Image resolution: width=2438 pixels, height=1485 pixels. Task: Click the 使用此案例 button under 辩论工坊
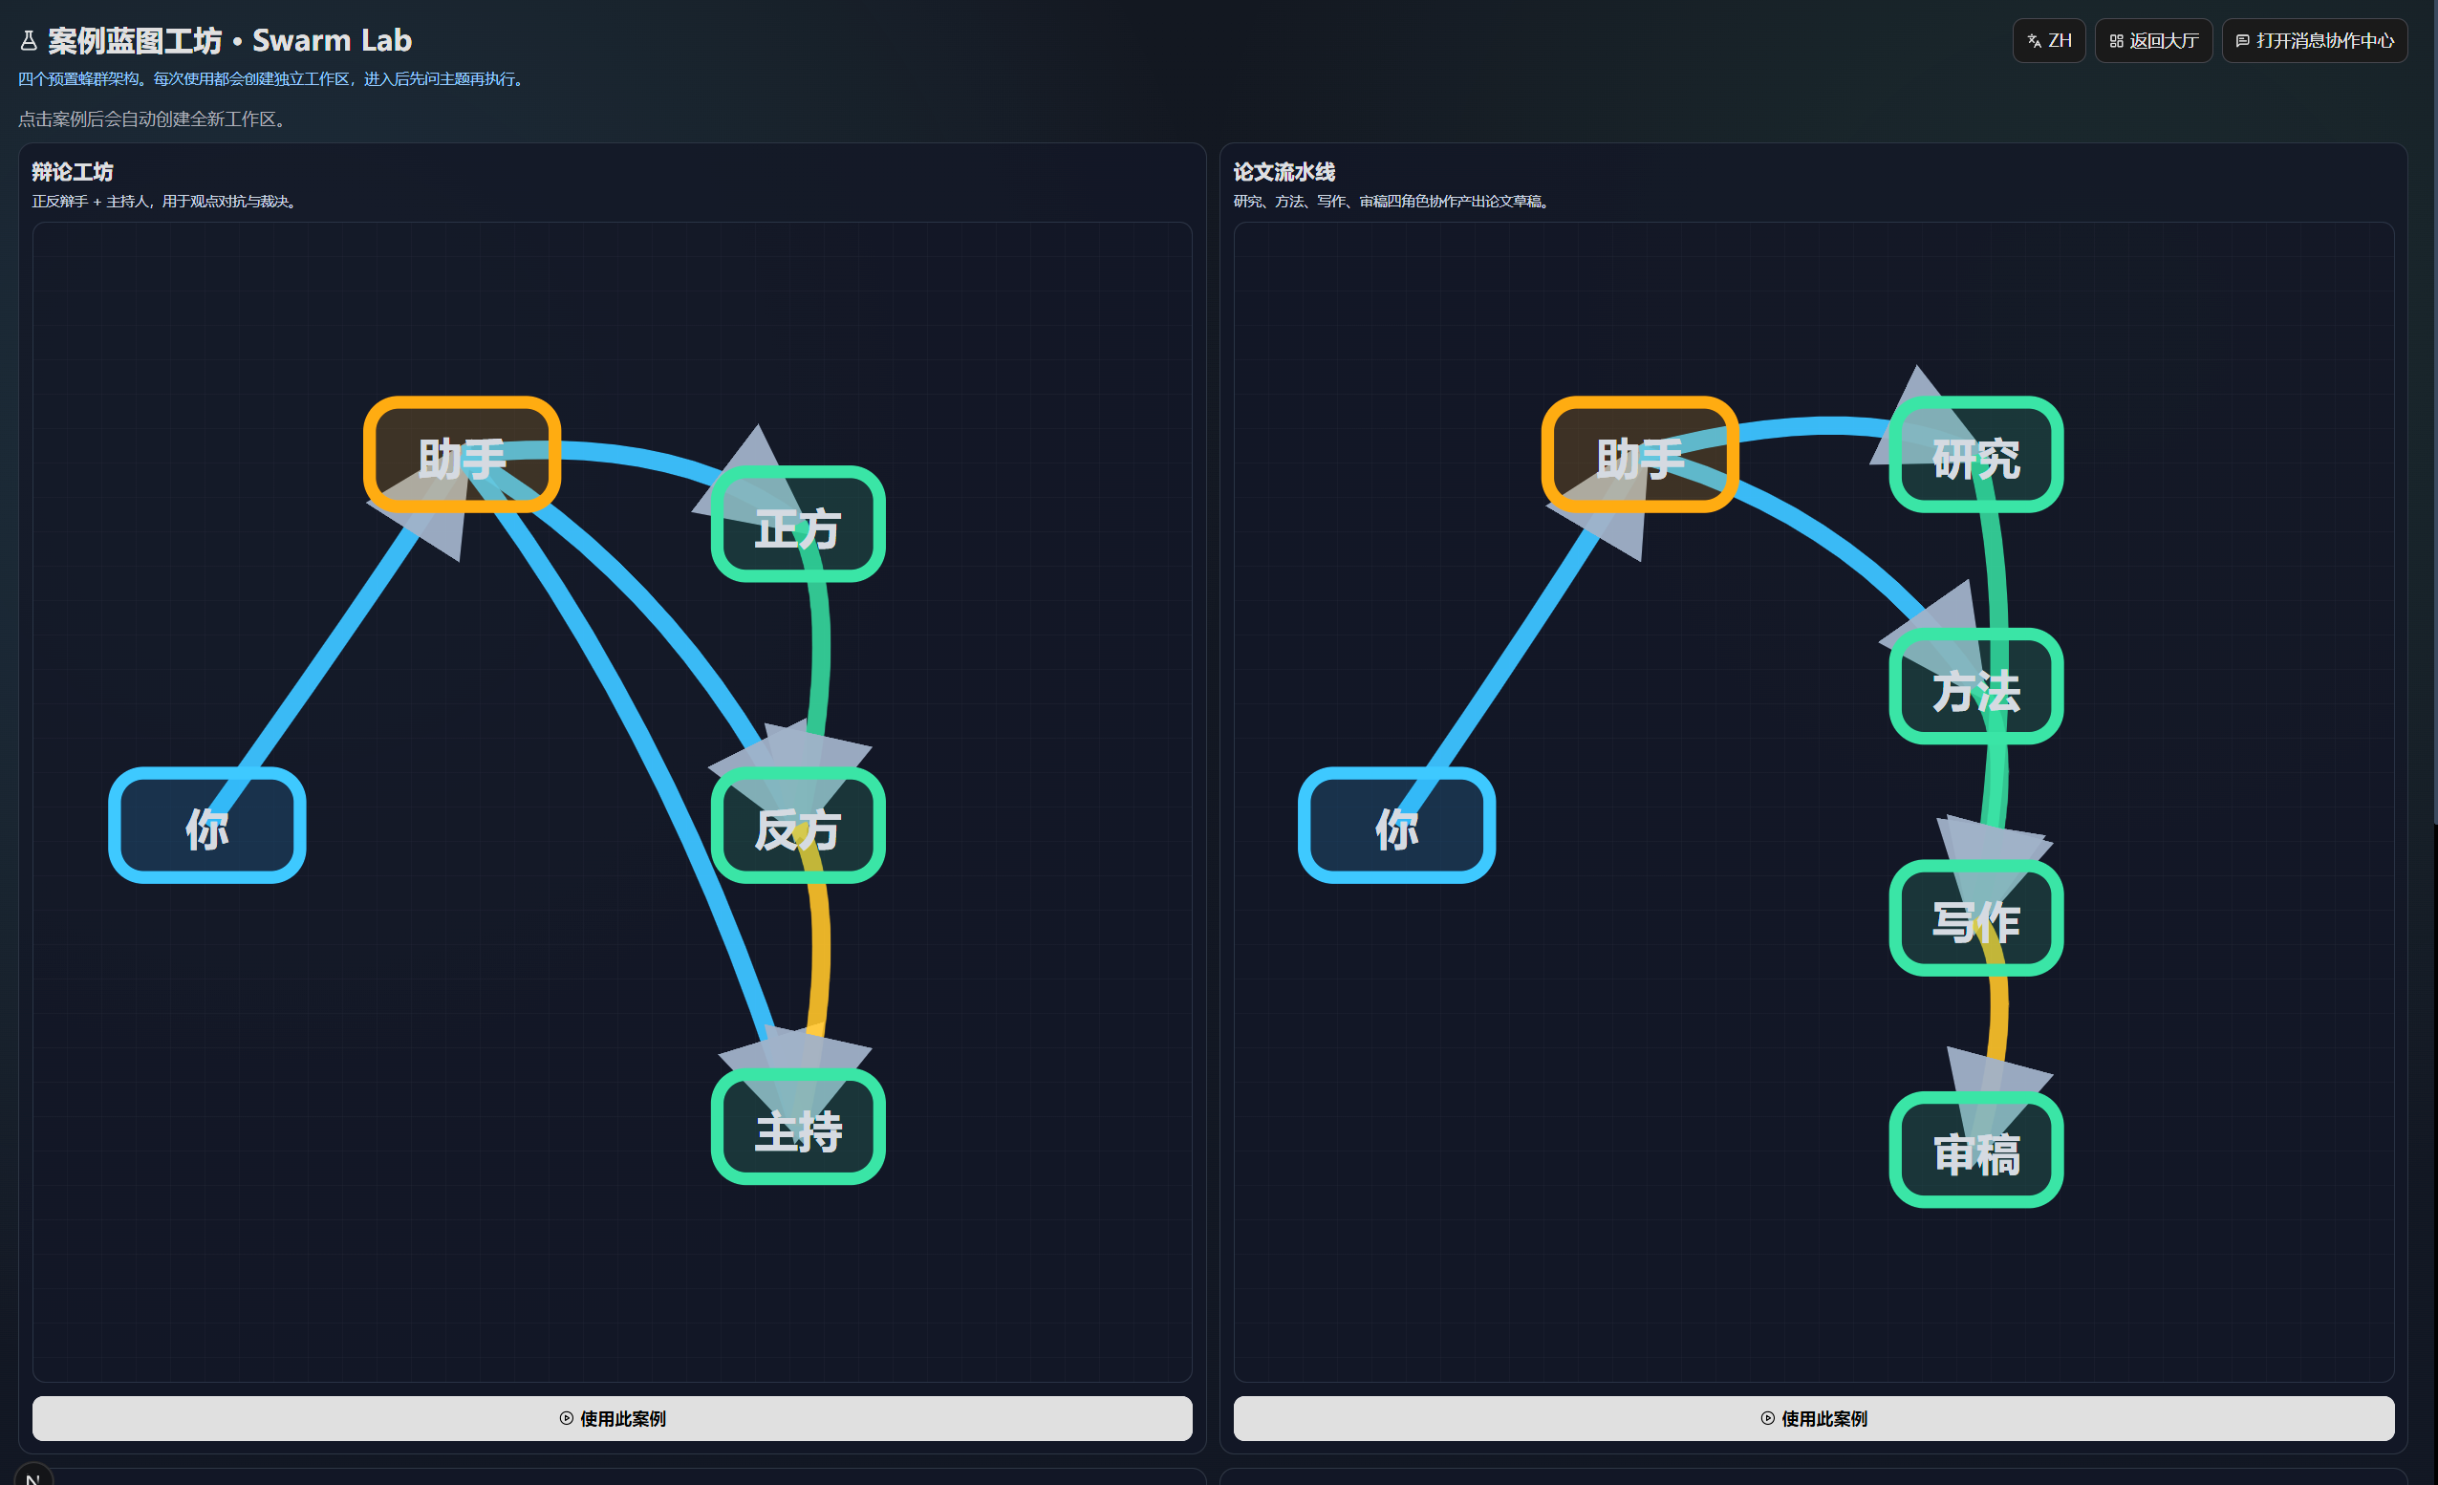(x=612, y=1418)
